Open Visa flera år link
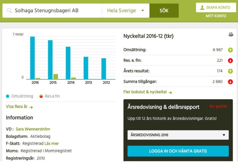 point(19,107)
